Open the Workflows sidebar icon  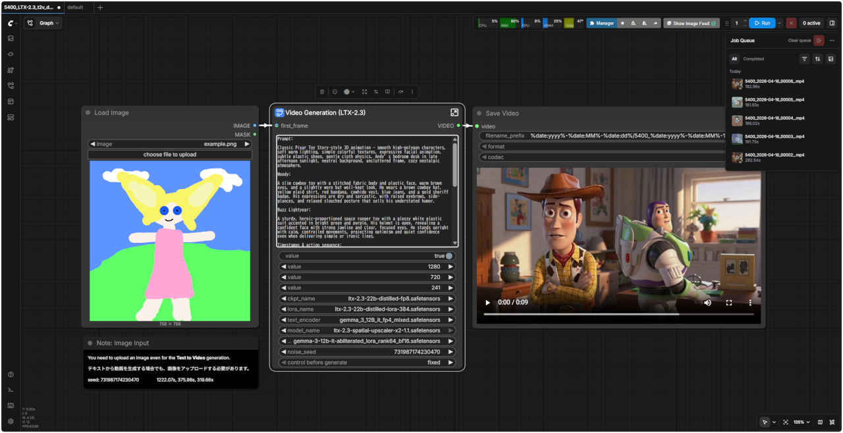(x=11, y=86)
